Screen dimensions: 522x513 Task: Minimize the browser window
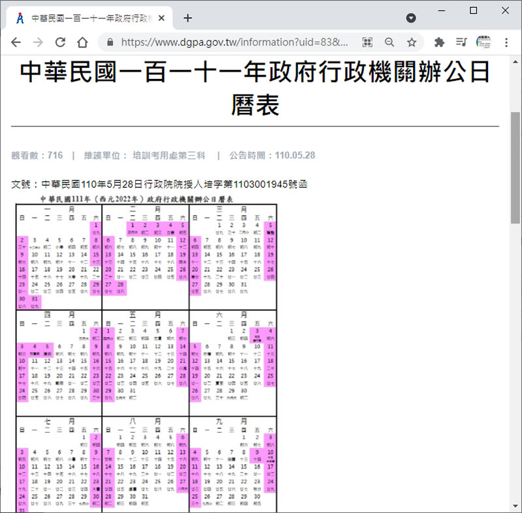[x=442, y=10]
